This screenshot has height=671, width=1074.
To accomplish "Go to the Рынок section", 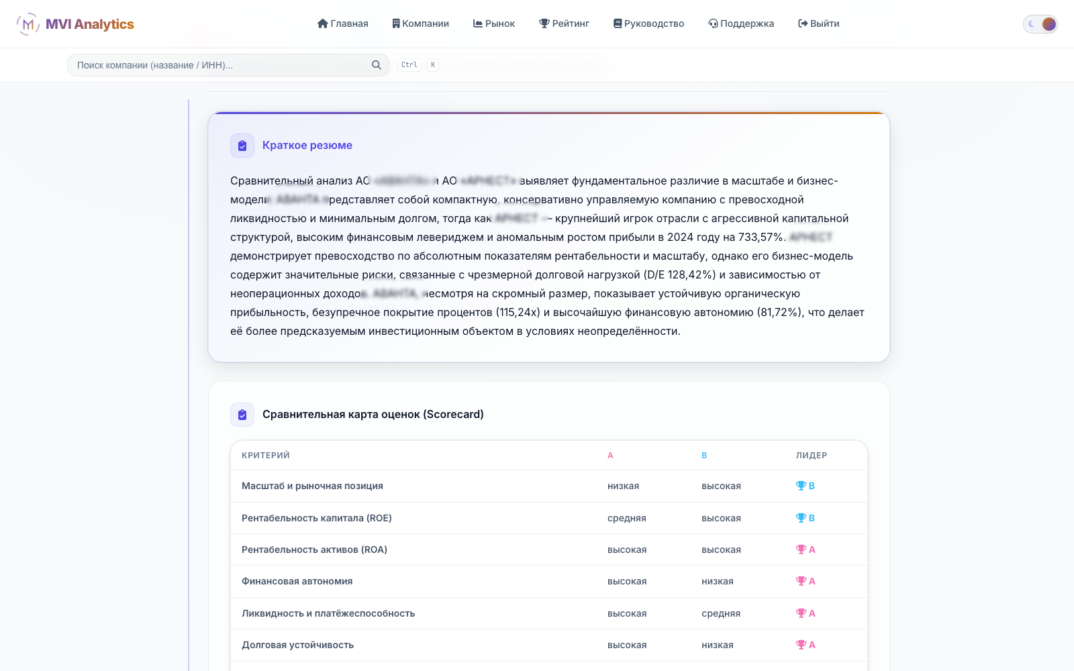I will coord(494,23).
